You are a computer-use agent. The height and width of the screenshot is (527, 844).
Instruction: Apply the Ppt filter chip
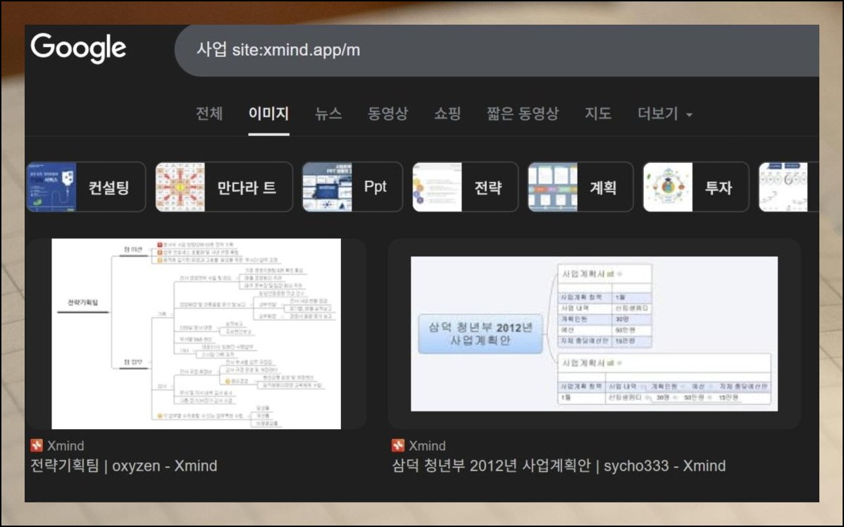coord(352,187)
